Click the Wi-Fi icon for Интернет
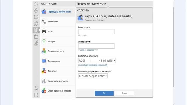Image resolution: width=187 pixels, height=105 pixels. pos(44,41)
